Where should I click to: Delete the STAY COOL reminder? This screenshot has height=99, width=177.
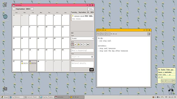[79, 19]
